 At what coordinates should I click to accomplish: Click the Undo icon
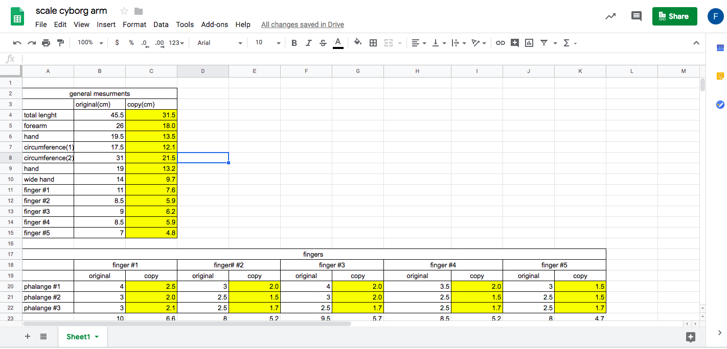click(x=17, y=43)
